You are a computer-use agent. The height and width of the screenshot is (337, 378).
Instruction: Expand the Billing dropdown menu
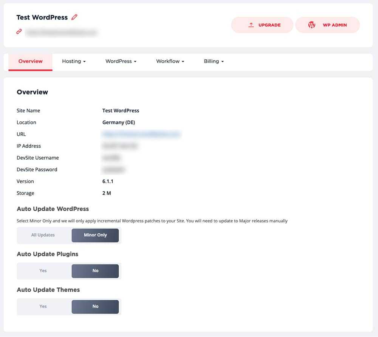pyautogui.click(x=214, y=61)
